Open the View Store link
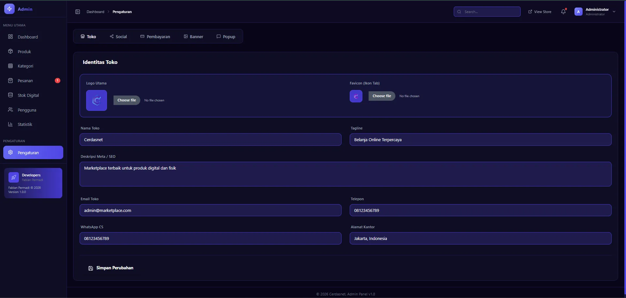This screenshot has width=626, height=298. coord(540,12)
